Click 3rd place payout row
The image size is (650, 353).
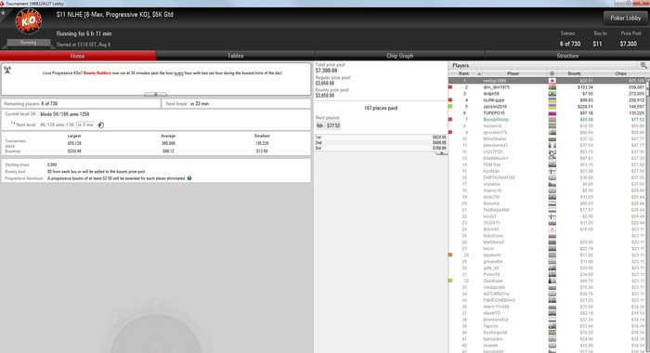(x=381, y=148)
